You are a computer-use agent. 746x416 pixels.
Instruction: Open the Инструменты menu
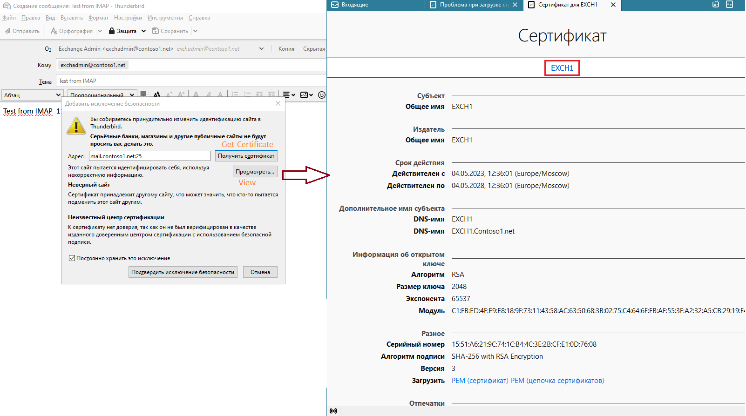(165, 18)
